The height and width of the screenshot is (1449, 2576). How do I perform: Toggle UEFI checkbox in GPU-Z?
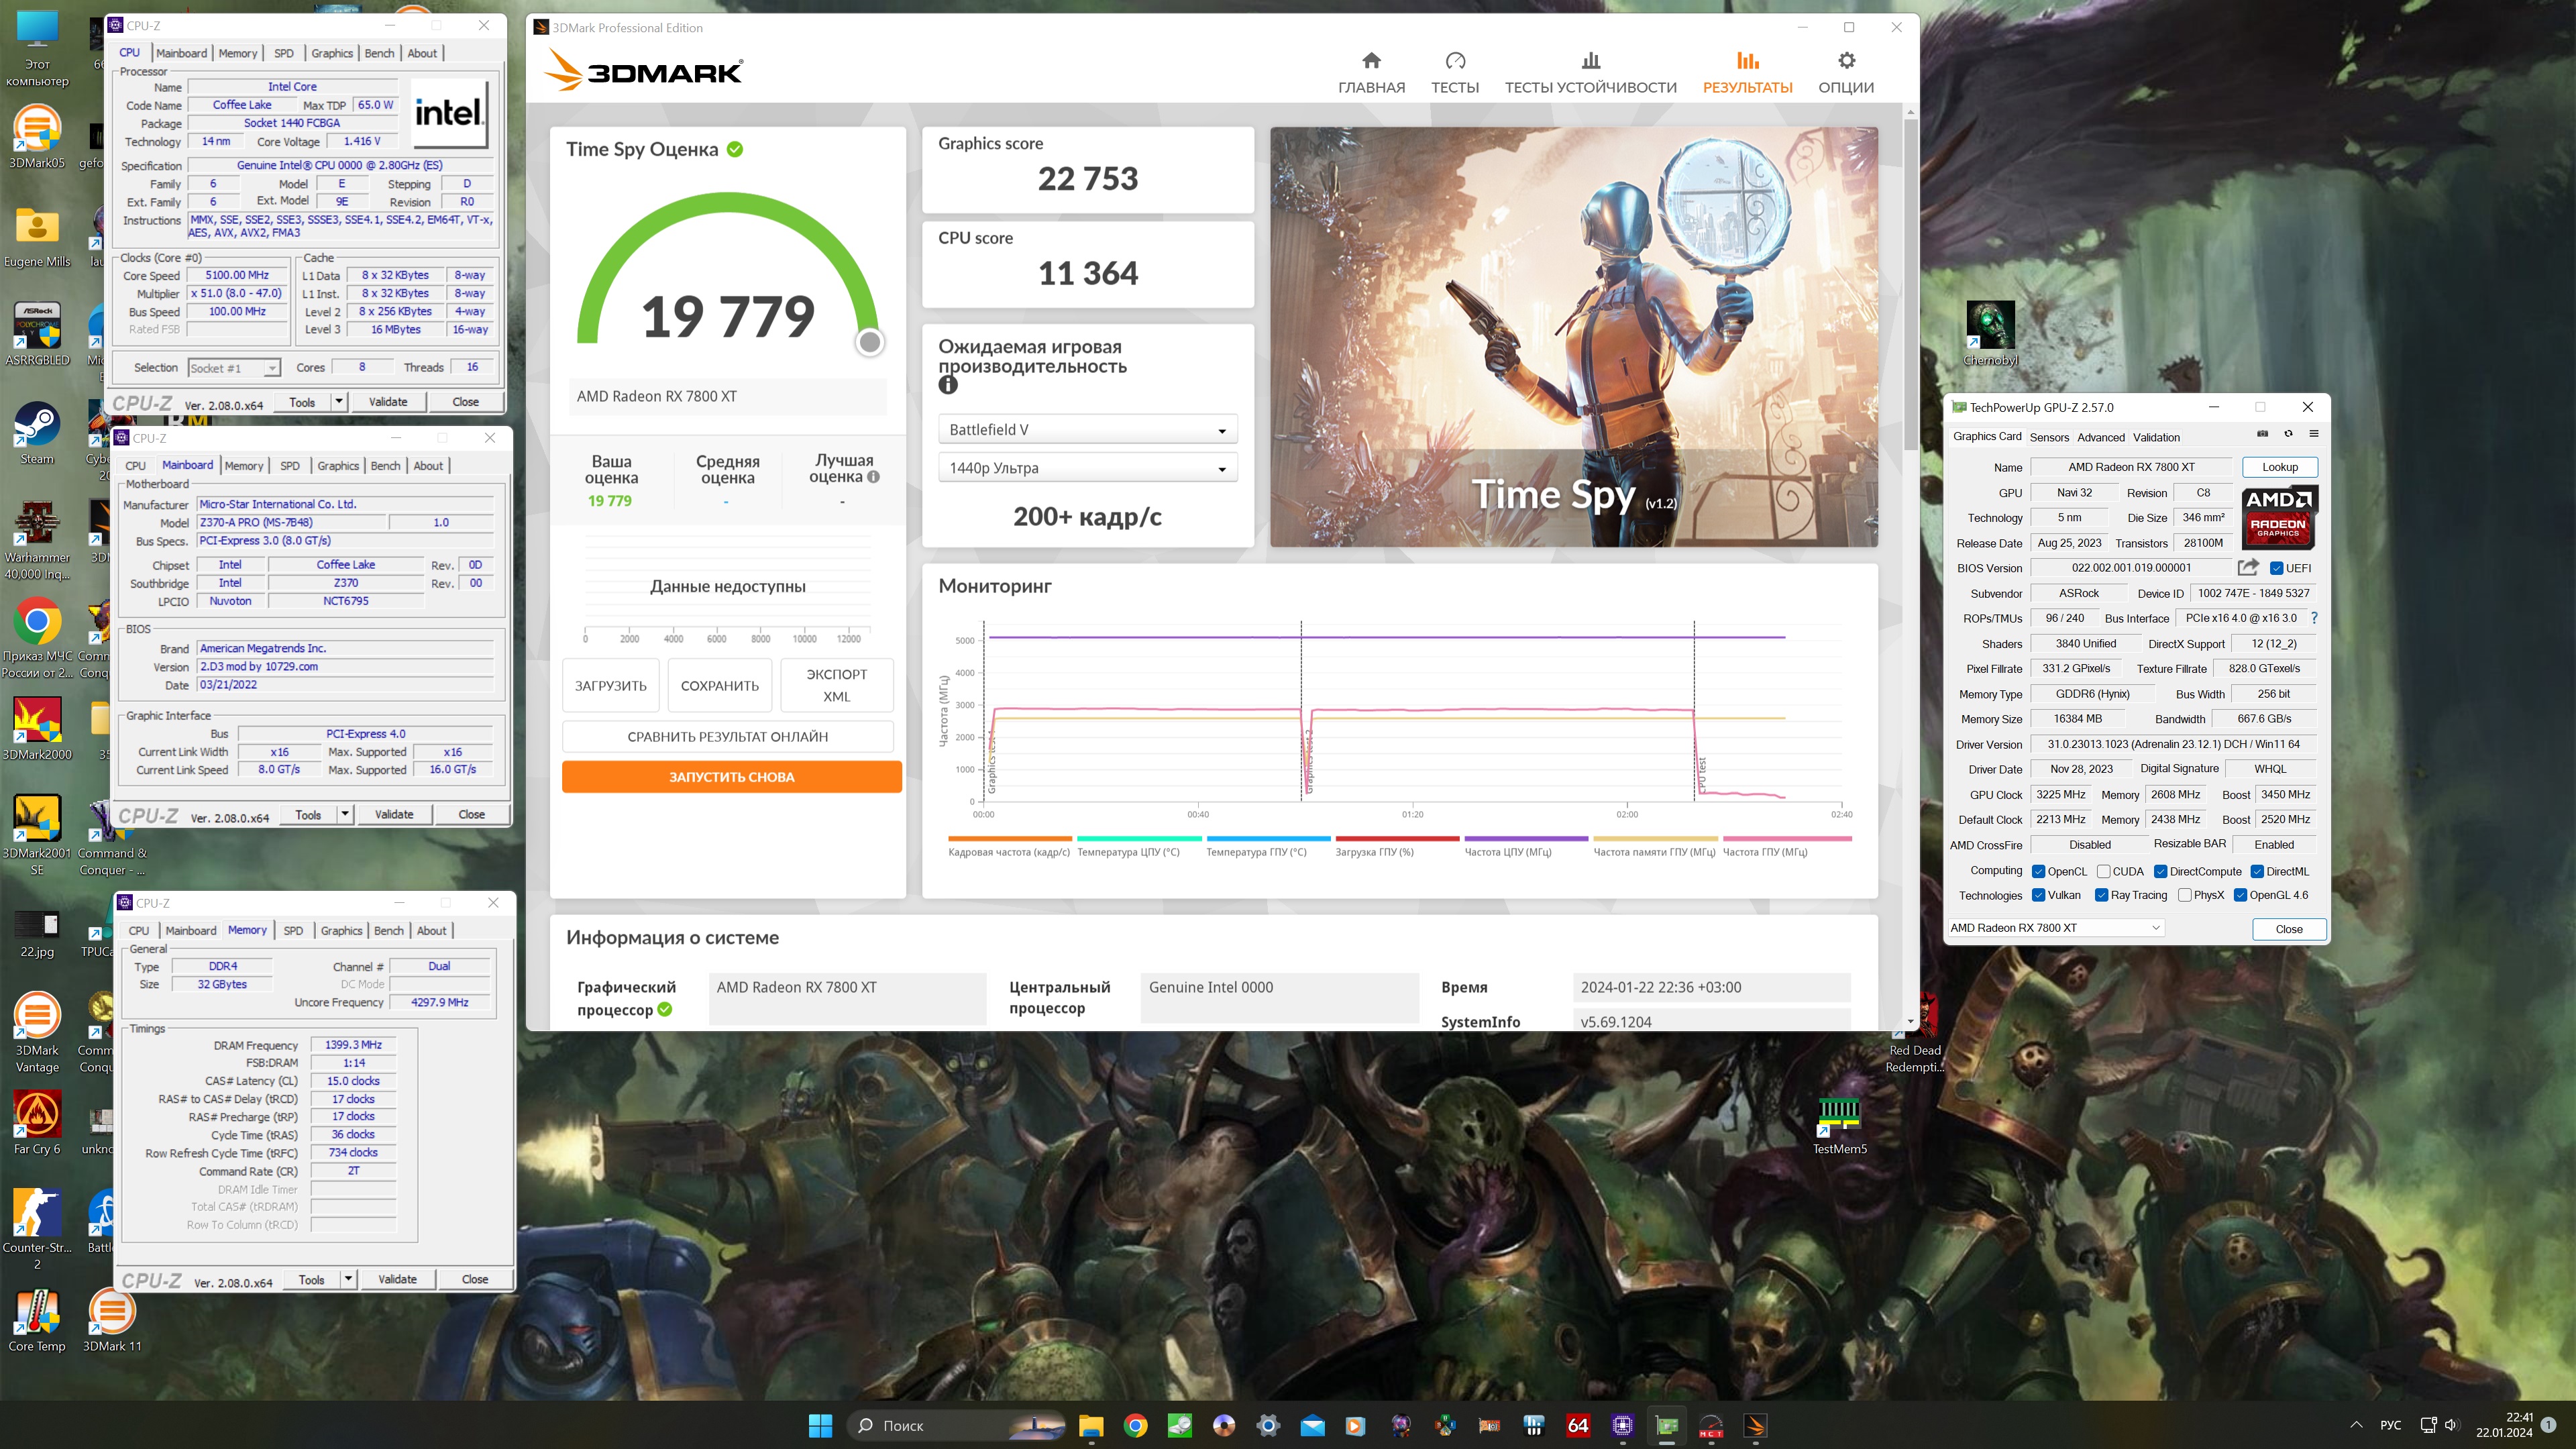pyautogui.click(x=2276, y=568)
